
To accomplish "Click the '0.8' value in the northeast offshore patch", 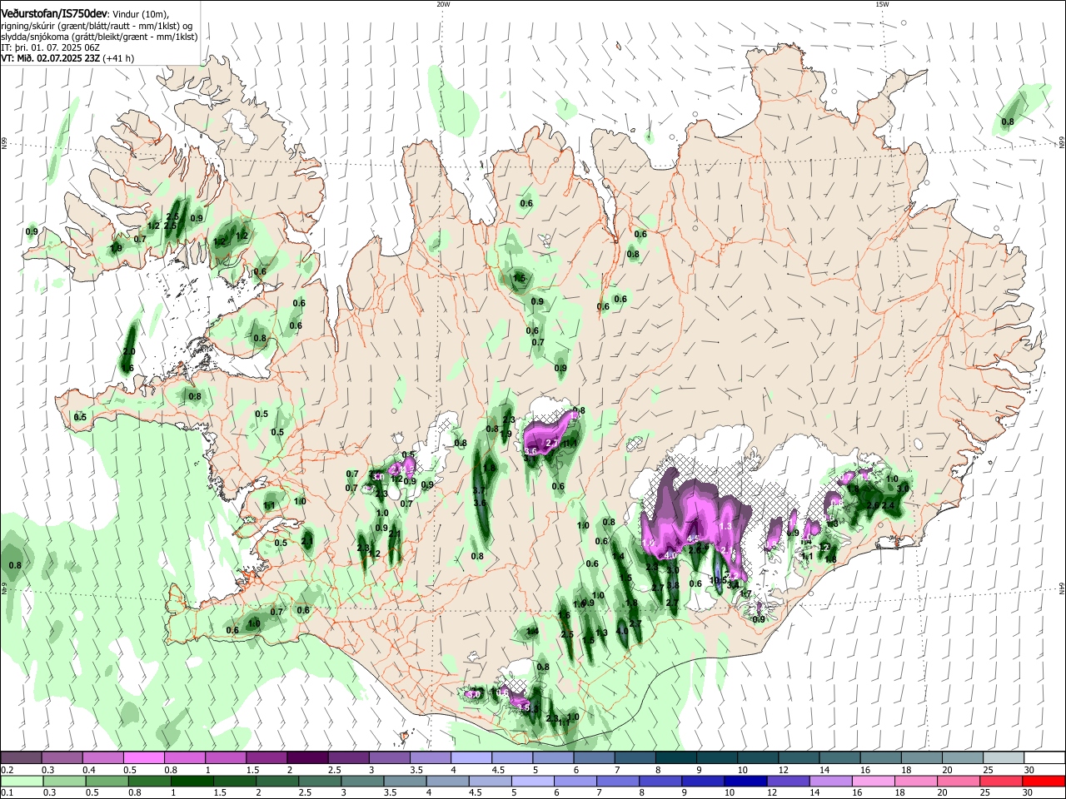I will [1008, 122].
